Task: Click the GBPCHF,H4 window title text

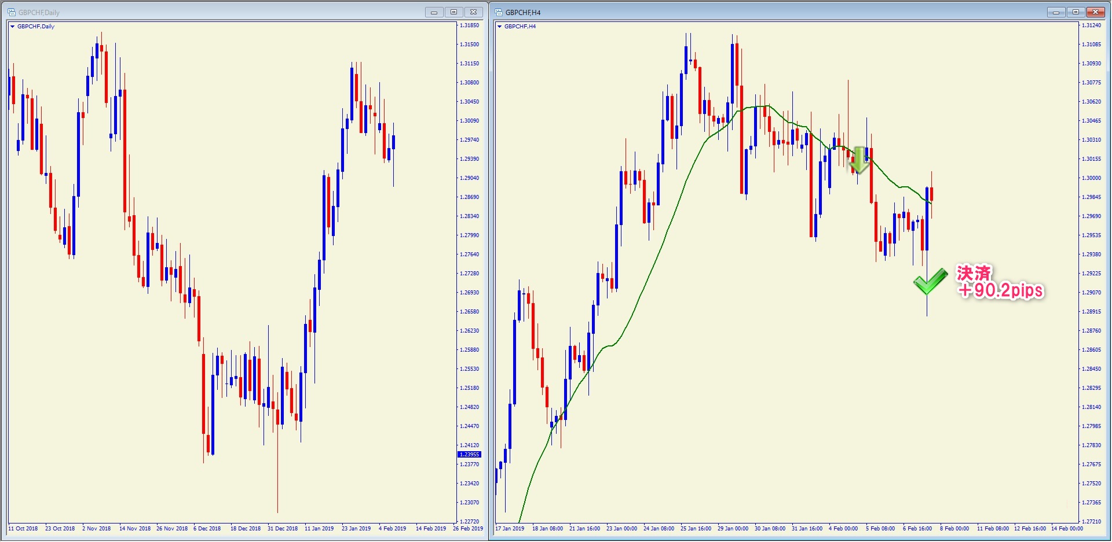Action: [x=523, y=13]
